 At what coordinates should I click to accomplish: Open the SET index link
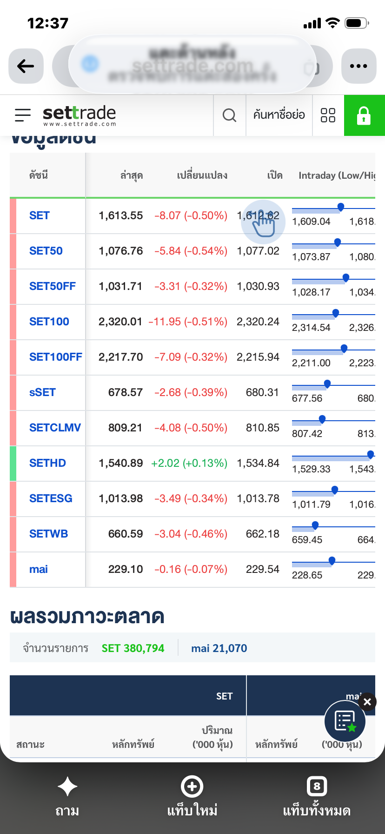40,215
